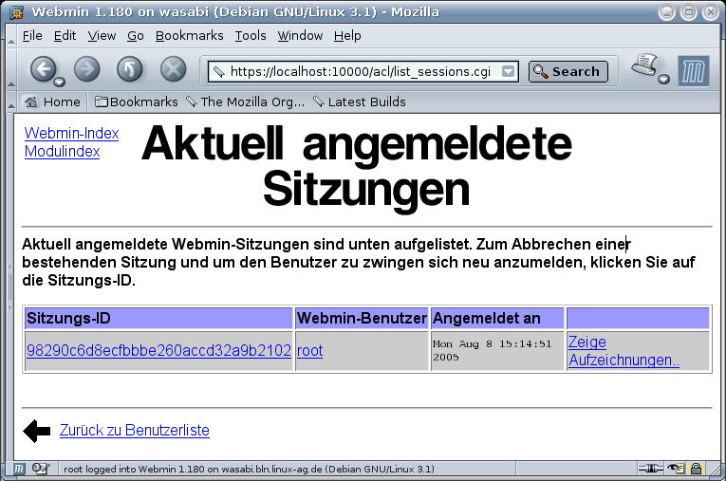The width and height of the screenshot is (726, 481).
Task: Open the Help menu
Action: pyautogui.click(x=347, y=36)
